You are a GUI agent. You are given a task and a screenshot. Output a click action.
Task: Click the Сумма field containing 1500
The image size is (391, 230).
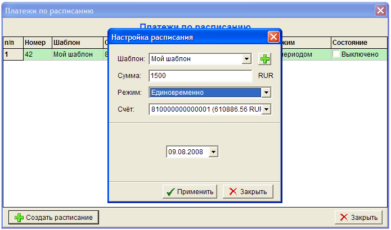(x=200, y=75)
